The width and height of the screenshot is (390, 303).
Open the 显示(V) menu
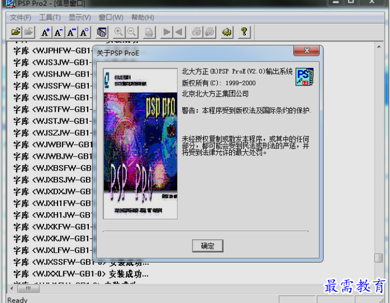click(80, 17)
